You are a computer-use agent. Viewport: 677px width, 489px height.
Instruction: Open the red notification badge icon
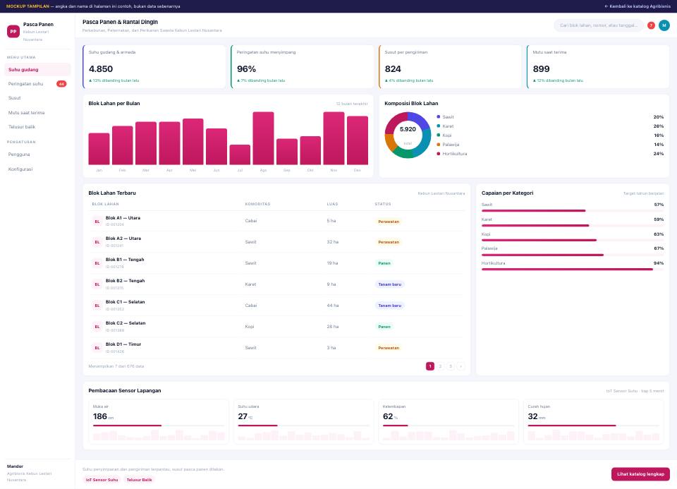point(651,25)
